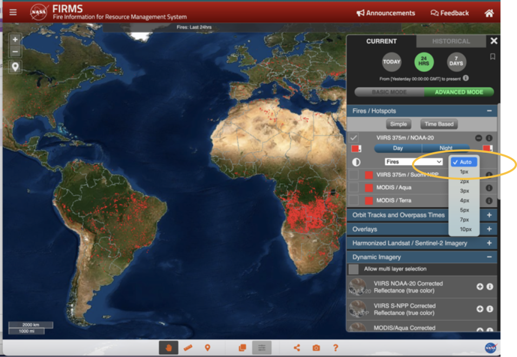Select the measure ruler tool

pos(188,348)
